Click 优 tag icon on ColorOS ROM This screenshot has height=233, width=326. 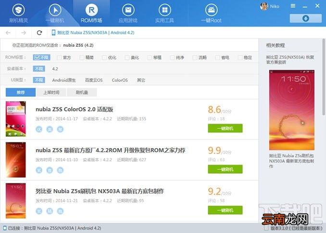click(x=39, y=129)
